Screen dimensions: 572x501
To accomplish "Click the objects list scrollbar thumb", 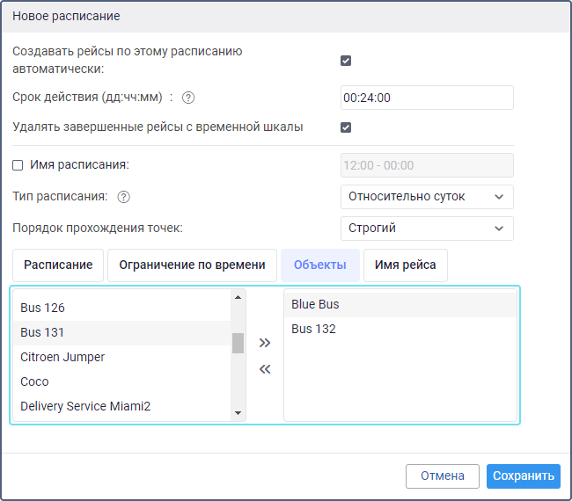I will [238, 343].
